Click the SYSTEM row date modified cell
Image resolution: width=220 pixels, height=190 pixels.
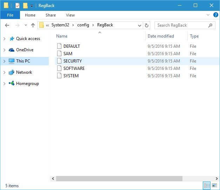tap(164, 76)
